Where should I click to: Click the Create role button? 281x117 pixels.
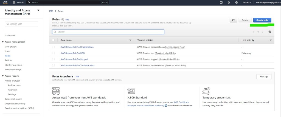point(262,20)
